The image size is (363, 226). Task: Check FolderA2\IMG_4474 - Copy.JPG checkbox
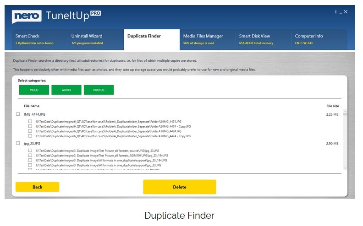point(30,126)
